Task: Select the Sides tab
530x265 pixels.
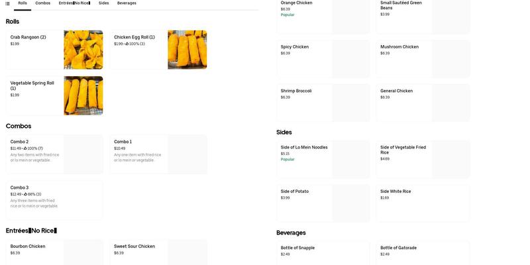Action: tap(103, 3)
